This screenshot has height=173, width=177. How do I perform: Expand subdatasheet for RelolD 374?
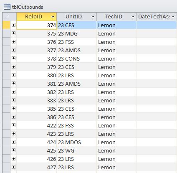click(x=13, y=25)
